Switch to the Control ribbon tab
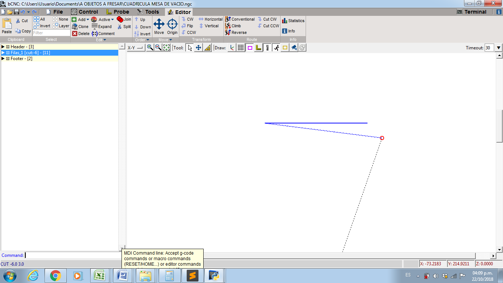 pyautogui.click(x=84, y=12)
